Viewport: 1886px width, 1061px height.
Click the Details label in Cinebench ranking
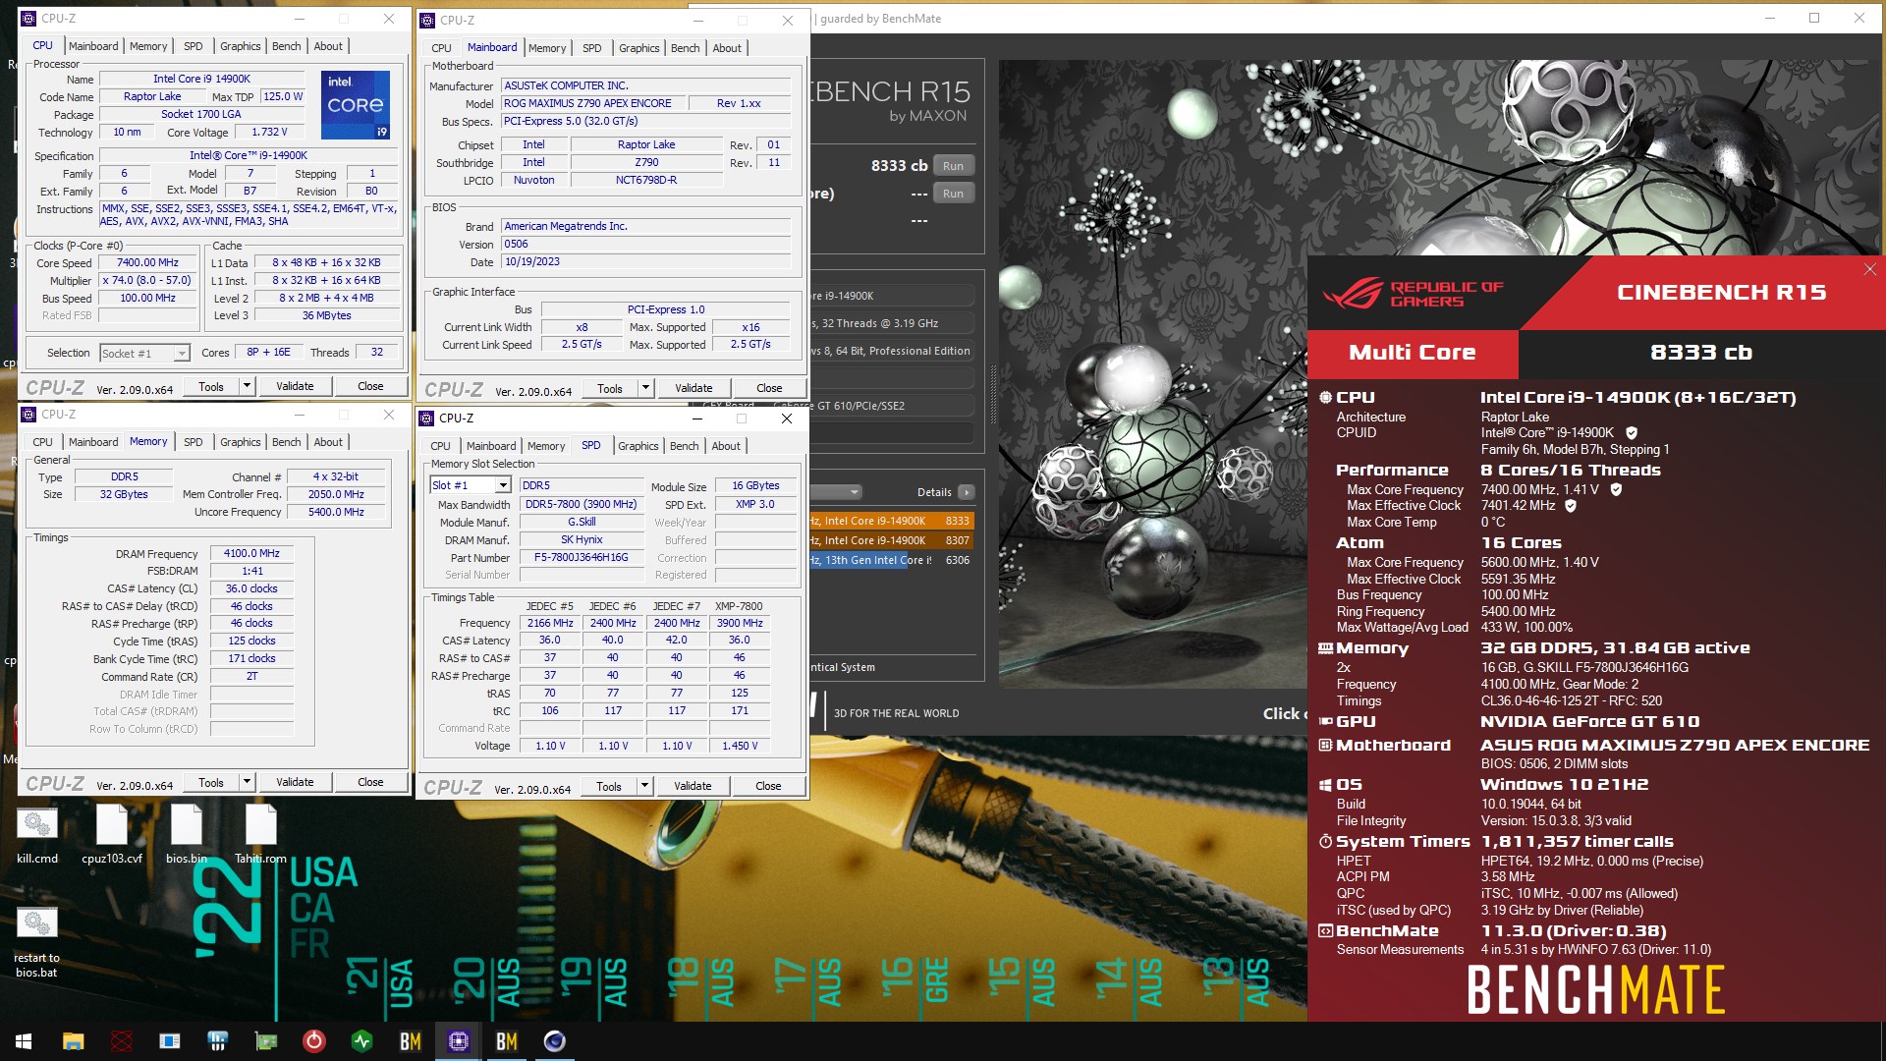click(x=934, y=493)
